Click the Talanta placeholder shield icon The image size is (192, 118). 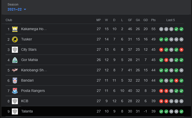[15, 111]
